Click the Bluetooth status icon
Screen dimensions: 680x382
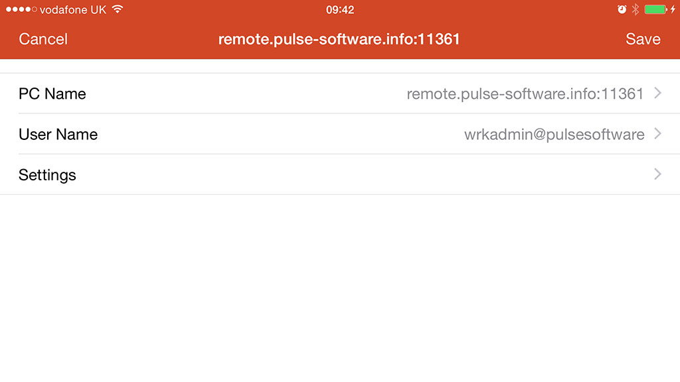pos(635,9)
